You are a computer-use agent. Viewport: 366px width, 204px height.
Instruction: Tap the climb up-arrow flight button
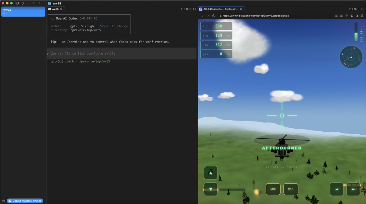(210, 173)
